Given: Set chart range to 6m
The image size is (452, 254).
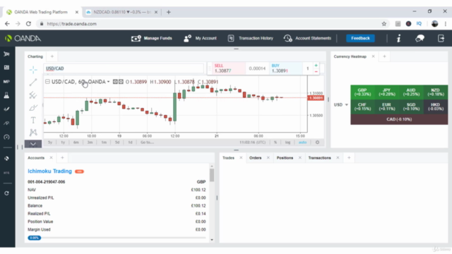Looking at the screenshot, I should [x=76, y=143].
